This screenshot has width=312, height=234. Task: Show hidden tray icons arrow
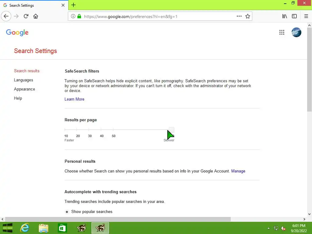pyautogui.click(x=269, y=228)
